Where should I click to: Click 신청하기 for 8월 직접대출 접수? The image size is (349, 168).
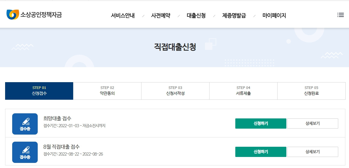point(261,152)
